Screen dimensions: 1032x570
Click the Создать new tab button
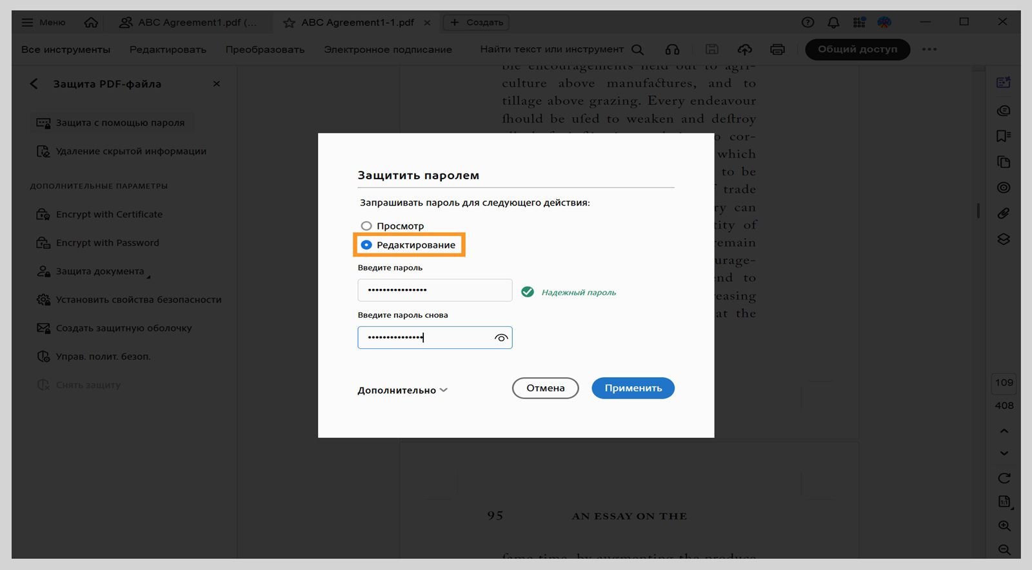(476, 23)
